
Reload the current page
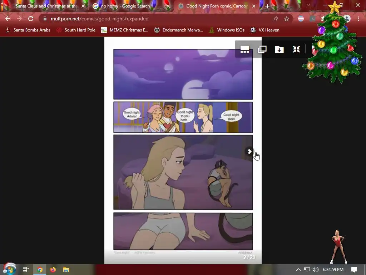[31, 19]
